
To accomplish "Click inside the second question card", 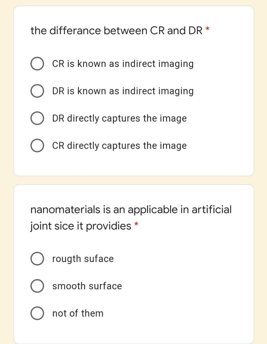I will tap(133, 331).
